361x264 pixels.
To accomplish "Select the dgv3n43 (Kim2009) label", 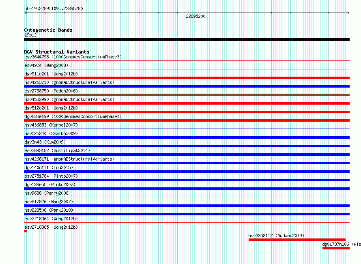I will (x=45, y=142).
